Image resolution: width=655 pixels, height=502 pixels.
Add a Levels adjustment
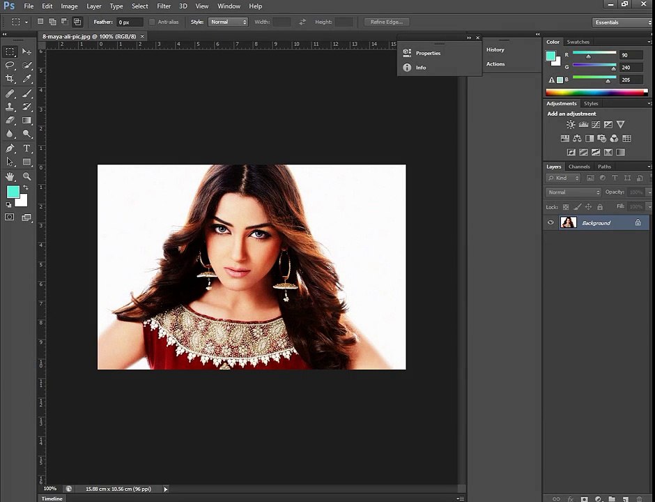[583, 125]
